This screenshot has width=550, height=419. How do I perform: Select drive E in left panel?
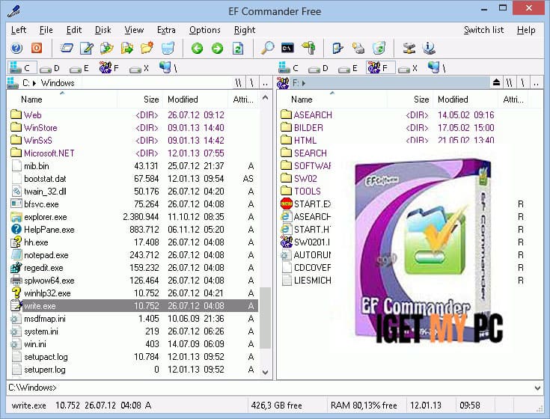[79, 68]
